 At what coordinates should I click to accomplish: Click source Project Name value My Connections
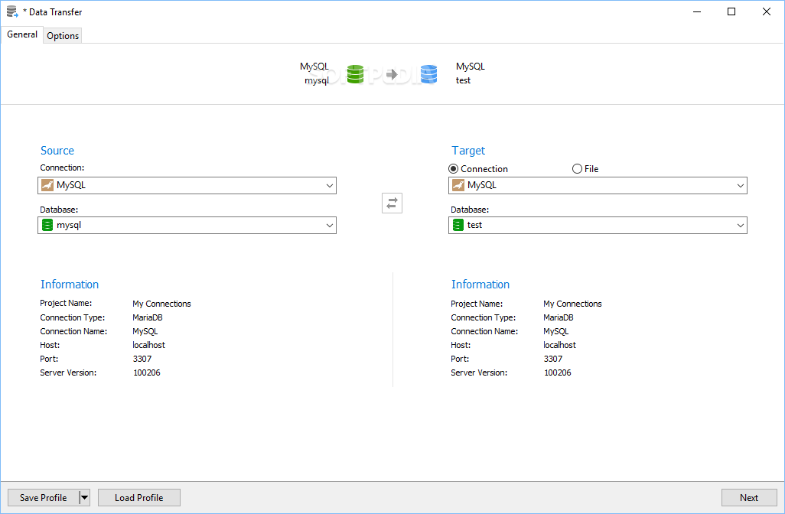coord(161,304)
